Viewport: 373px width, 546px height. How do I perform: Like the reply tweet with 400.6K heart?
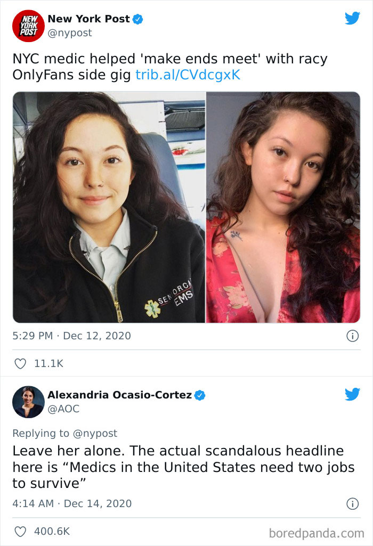[x=20, y=532]
